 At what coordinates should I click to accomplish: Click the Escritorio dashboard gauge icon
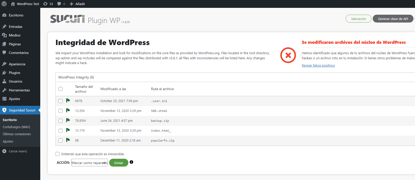tap(4, 15)
